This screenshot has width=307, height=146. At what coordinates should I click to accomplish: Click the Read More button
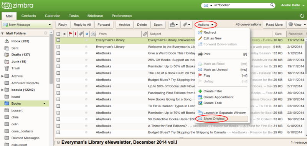(x=274, y=25)
